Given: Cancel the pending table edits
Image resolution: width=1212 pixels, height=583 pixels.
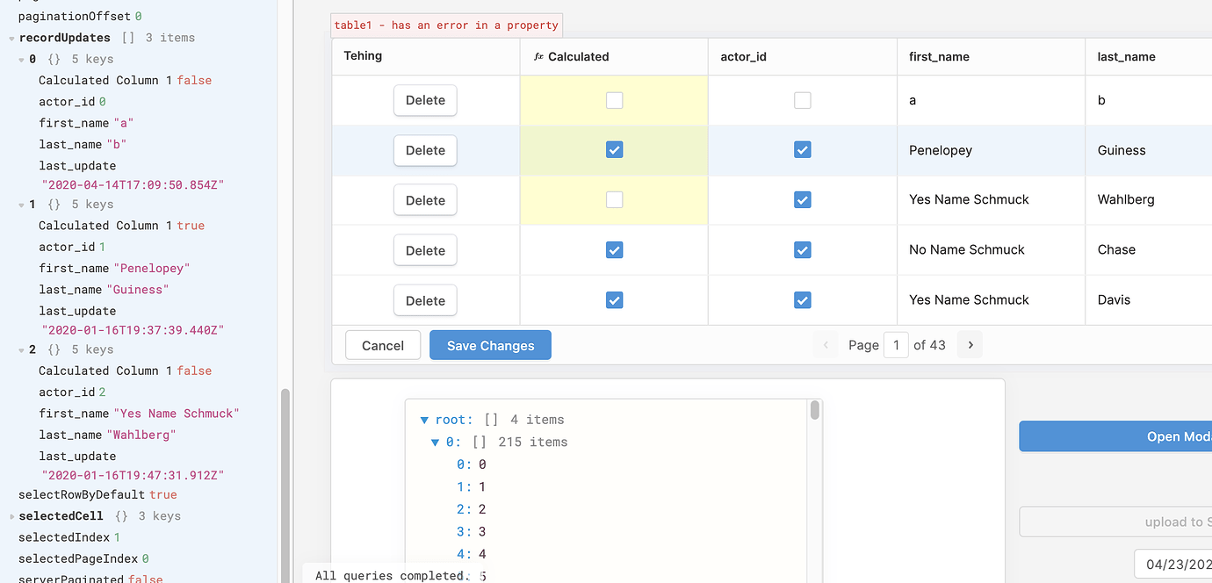Looking at the screenshot, I should coord(382,344).
